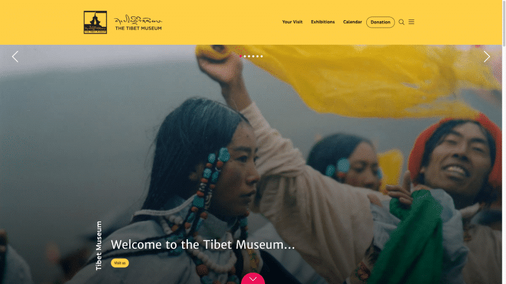The height and width of the screenshot is (284, 506).
Task: Select the fifth carousel dot
Action: [x=257, y=56]
